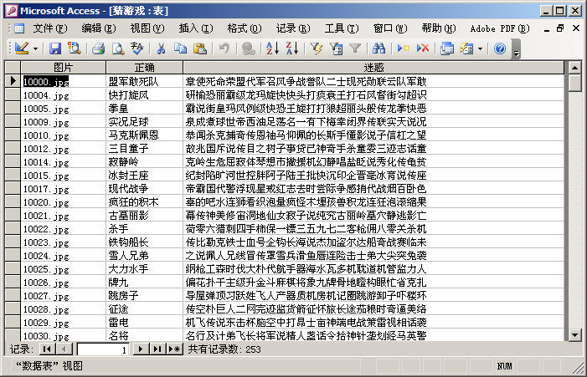Click the vertical scrollbar down arrow
The image size is (587, 377).
click(574, 334)
